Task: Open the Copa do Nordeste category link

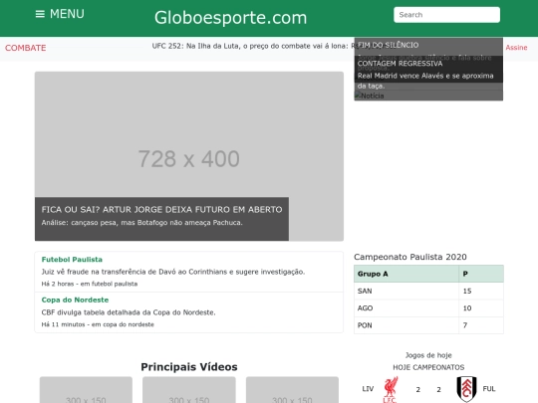Action: (x=75, y=300)
